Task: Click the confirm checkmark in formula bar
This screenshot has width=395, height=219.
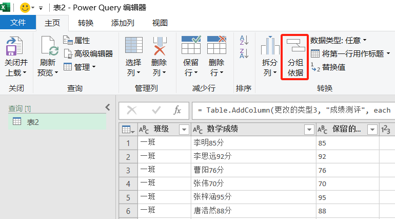Action: (156, 111)
